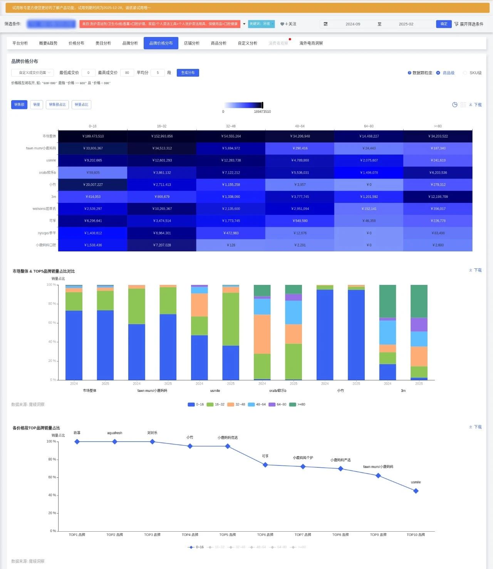This screenshot has width=493, height=569.
Task: Select the 销量 metric button
Action: pyautogui.click(x=37, y=105)
